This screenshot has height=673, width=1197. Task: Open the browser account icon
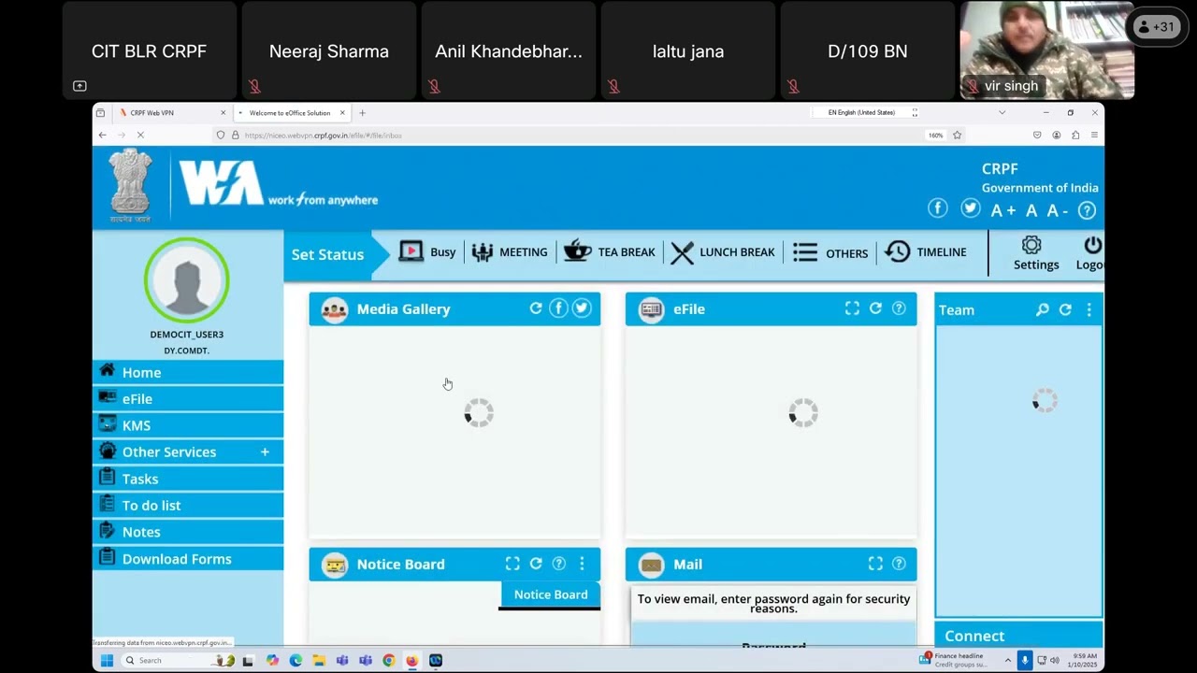[x=1056, y=136]
